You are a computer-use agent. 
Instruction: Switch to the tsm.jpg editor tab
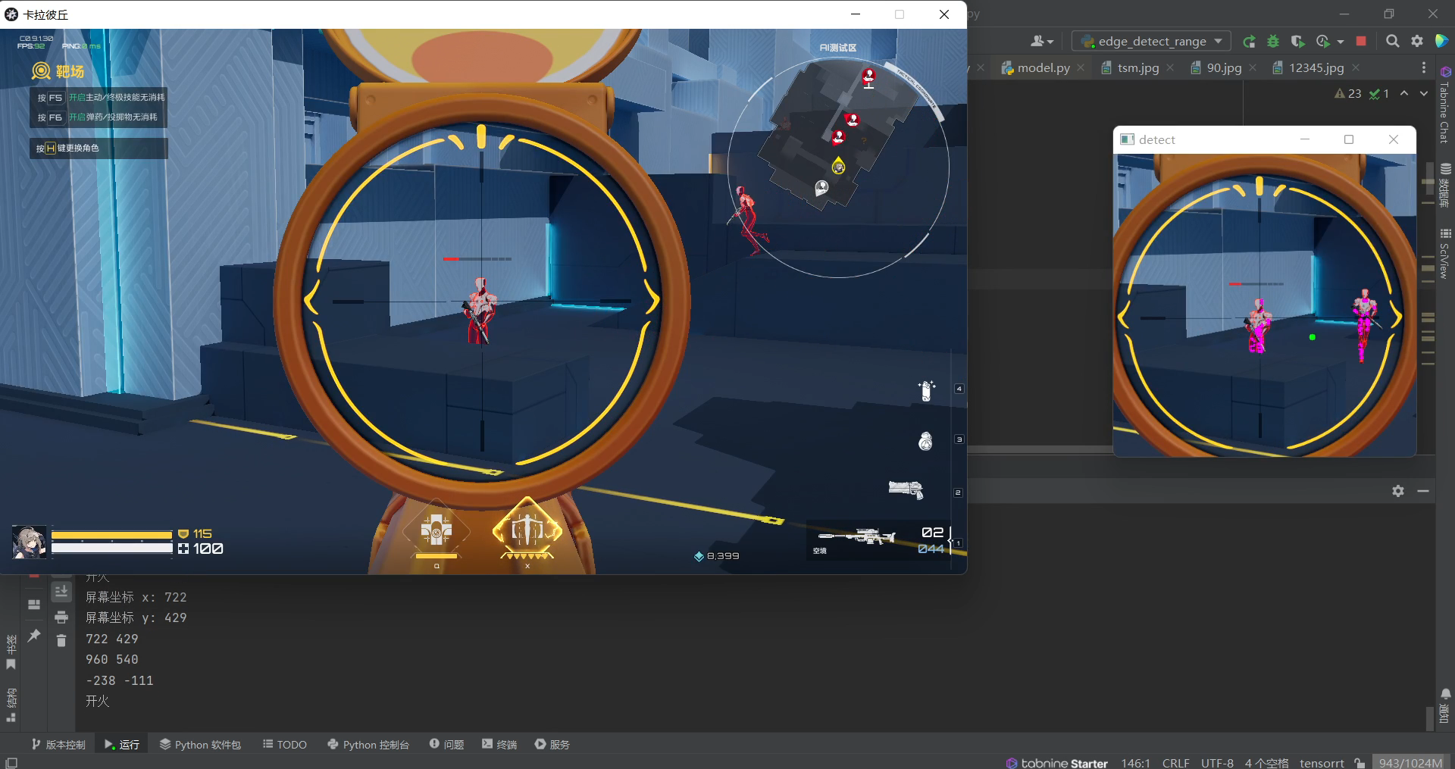click(x=1134, y=67)
